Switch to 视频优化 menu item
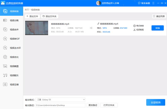 click(x=11, y=57)
